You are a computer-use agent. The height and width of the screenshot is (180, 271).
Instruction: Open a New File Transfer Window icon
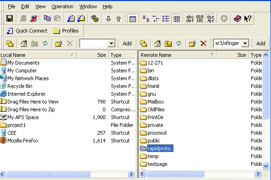pyautogui.click(x=81, y=18)
